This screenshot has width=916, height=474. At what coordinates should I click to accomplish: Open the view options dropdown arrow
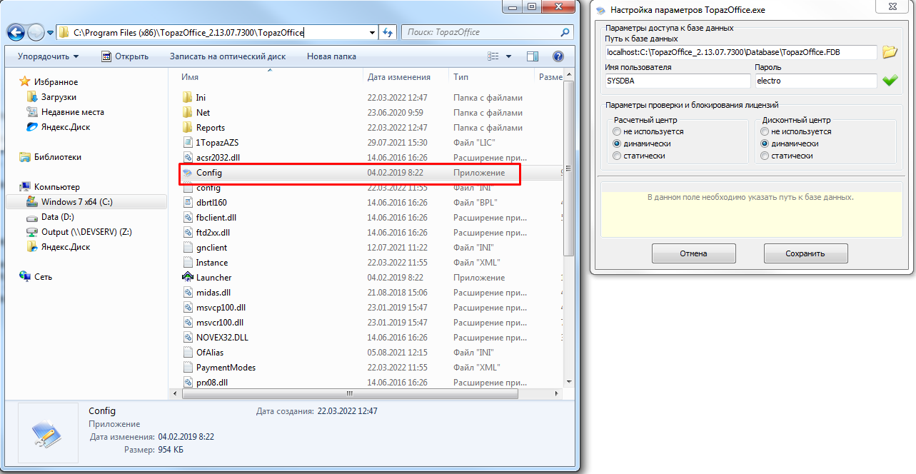coord(509,56)
